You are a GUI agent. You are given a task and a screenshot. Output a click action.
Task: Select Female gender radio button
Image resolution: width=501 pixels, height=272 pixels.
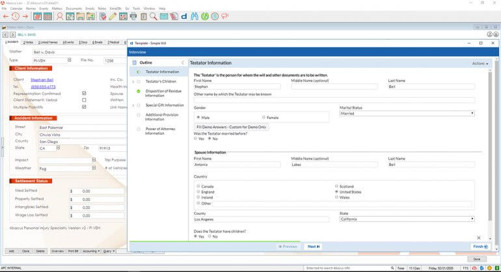264,117
